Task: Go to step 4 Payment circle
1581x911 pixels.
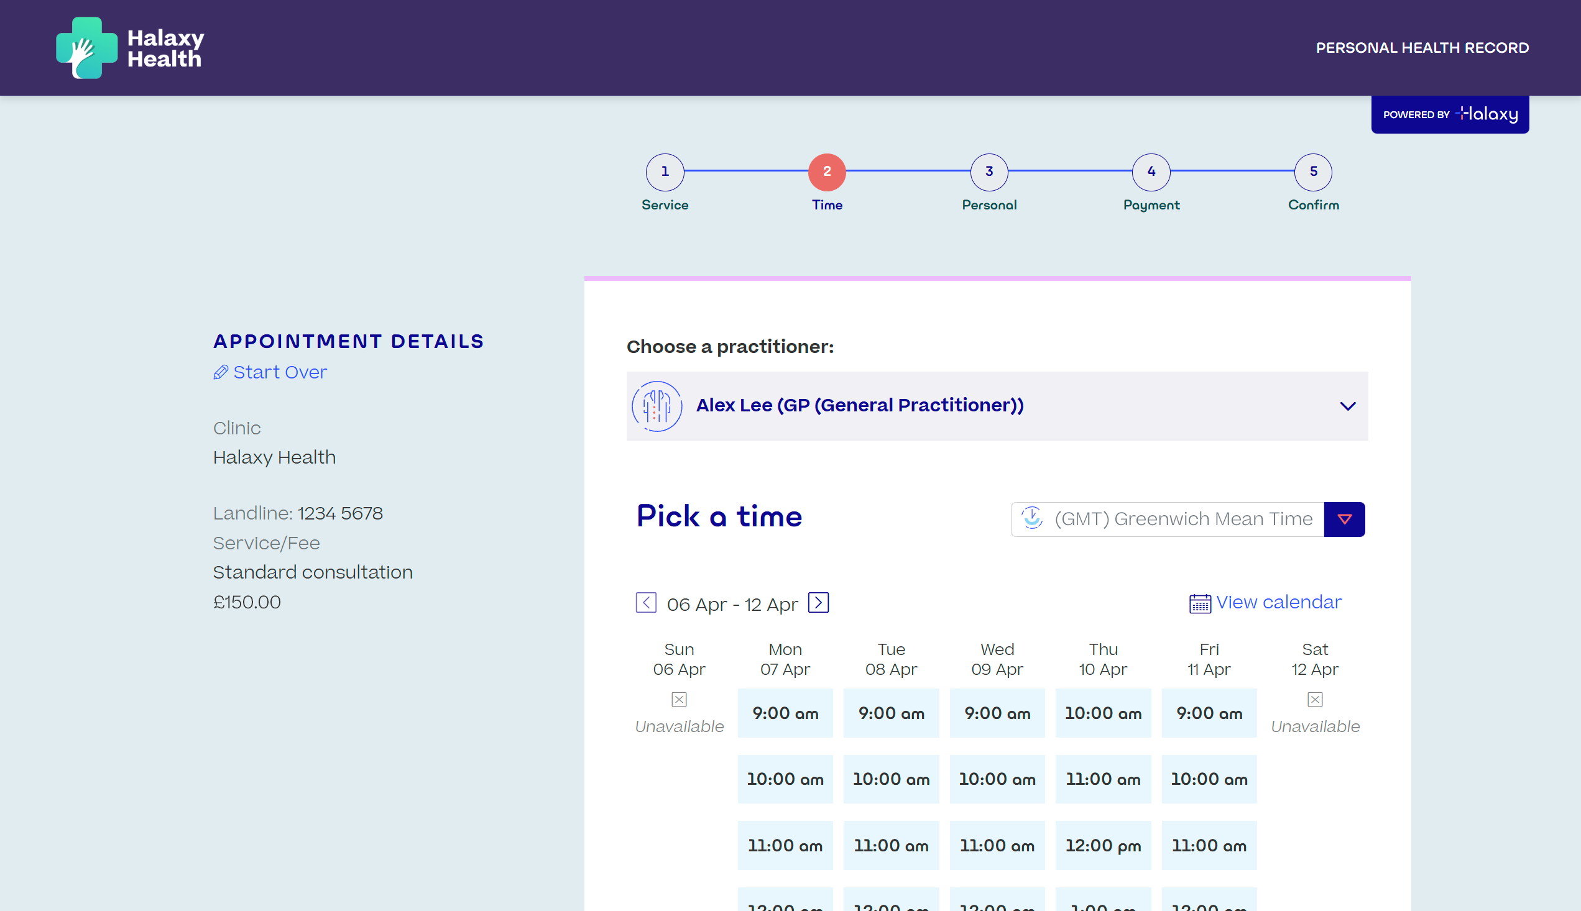Action: [x=1151, y=172]
